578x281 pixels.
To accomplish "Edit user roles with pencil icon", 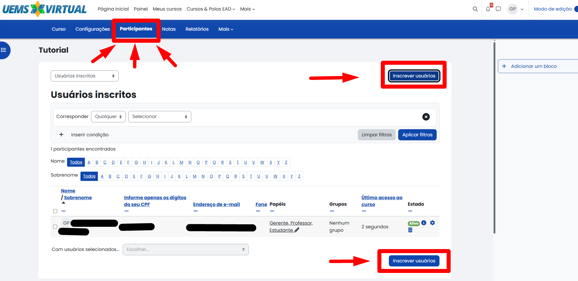I will coord(297,230).
